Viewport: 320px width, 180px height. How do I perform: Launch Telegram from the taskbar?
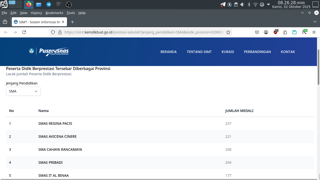coord(49,4)
